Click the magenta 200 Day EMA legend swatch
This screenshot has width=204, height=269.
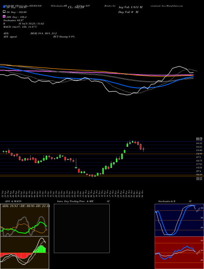click(x=4, y=16)
